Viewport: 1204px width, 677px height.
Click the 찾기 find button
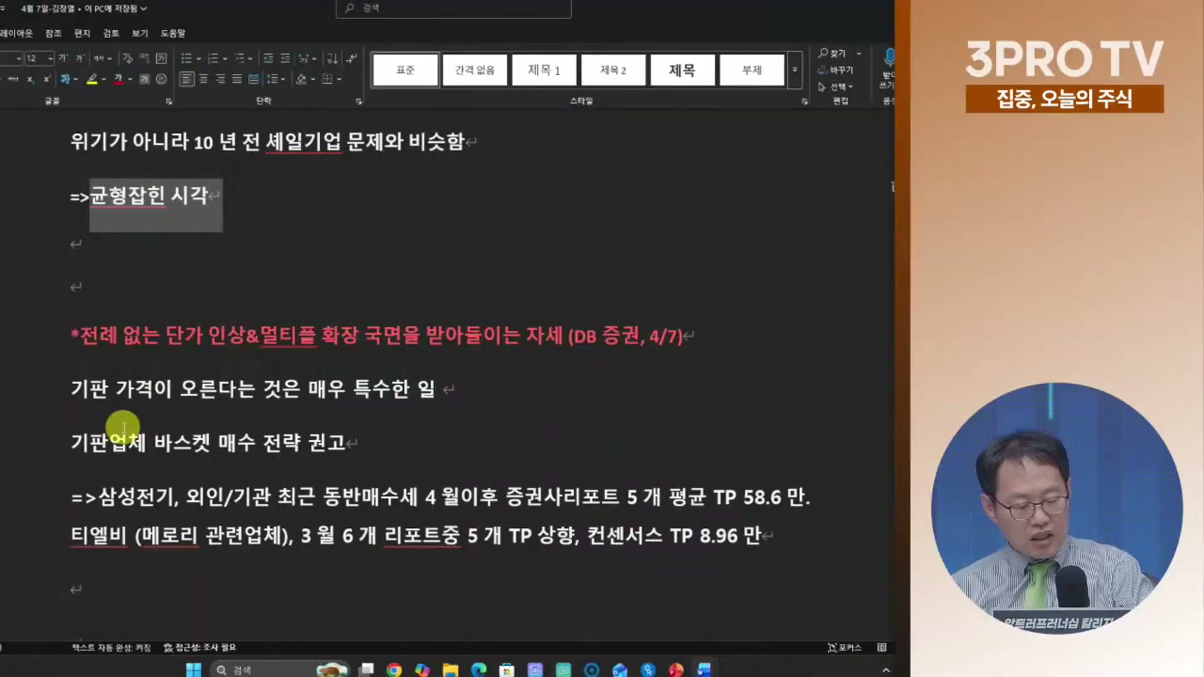pyautogui.click(x=832, y=53)
